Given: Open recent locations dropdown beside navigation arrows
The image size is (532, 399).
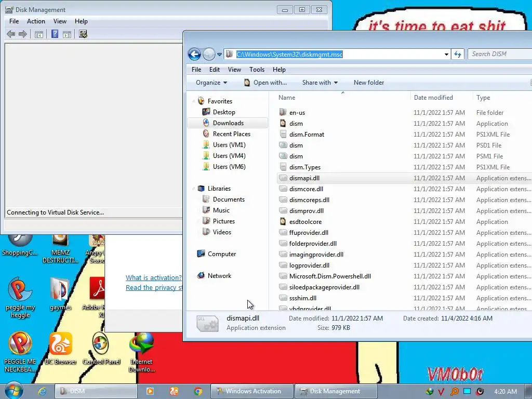Looking at the screenshot, I should tap(220, 54).
